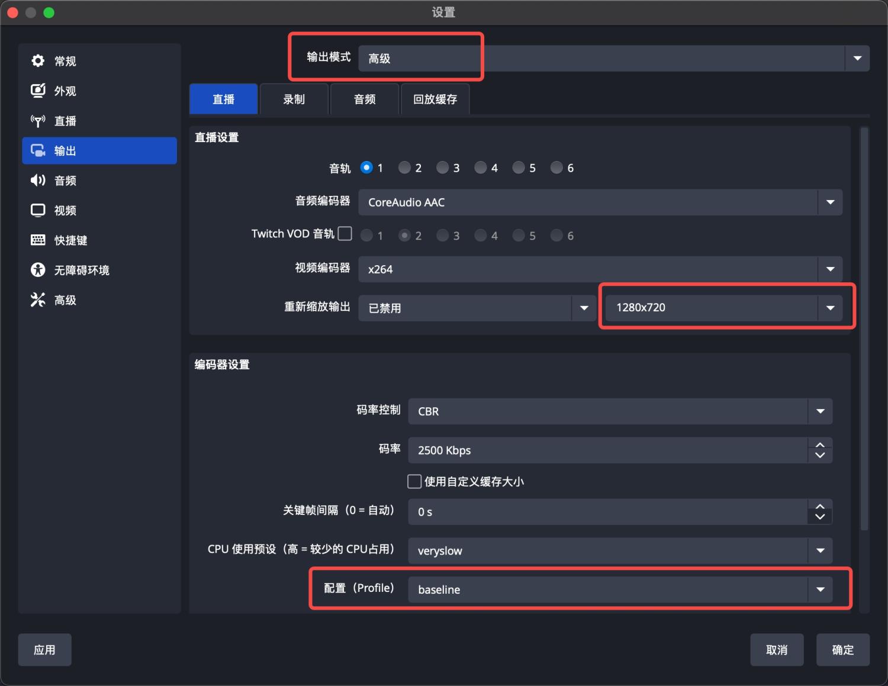This screenshot has height=686, width=888.
Task: Open the 回放缓存 tab
Action: coord(435,99)
